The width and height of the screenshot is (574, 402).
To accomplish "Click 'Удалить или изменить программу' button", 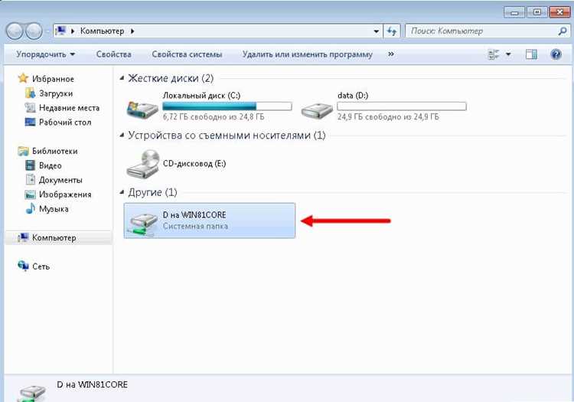I will click(307, 54).
